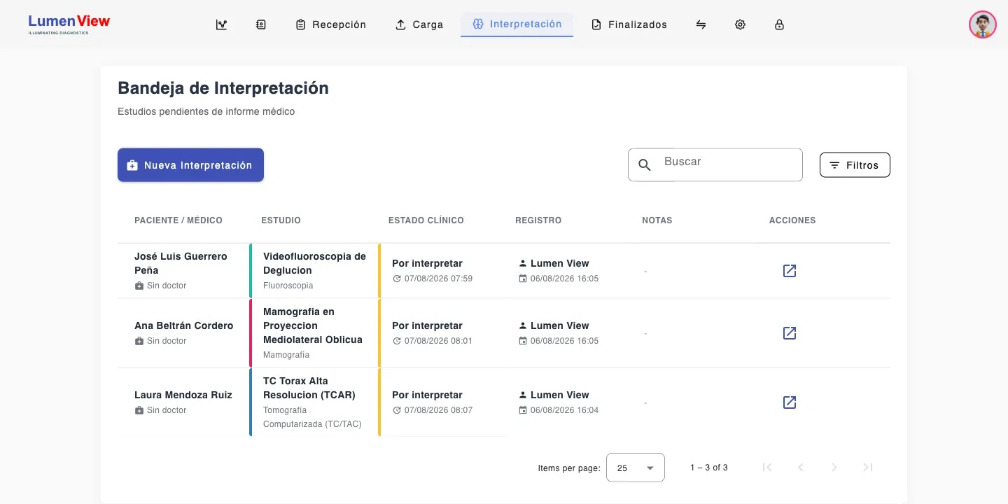Open the Filtros filter button

(855, 165)
